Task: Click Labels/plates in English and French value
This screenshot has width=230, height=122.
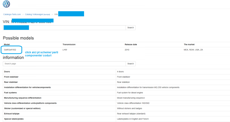Action: (x=133, y=119)
